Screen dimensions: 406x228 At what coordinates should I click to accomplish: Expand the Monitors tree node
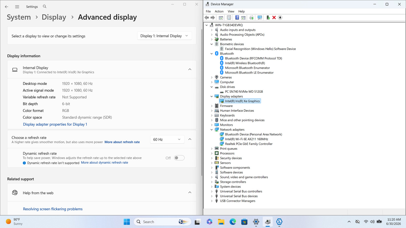[212, 125]
